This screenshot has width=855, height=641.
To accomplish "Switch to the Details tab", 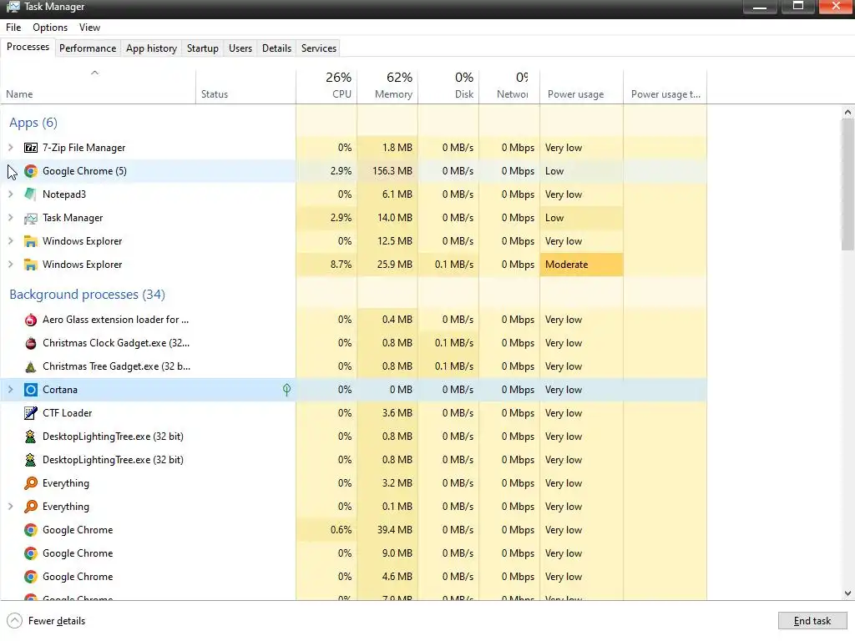I will tap(276, 48).
